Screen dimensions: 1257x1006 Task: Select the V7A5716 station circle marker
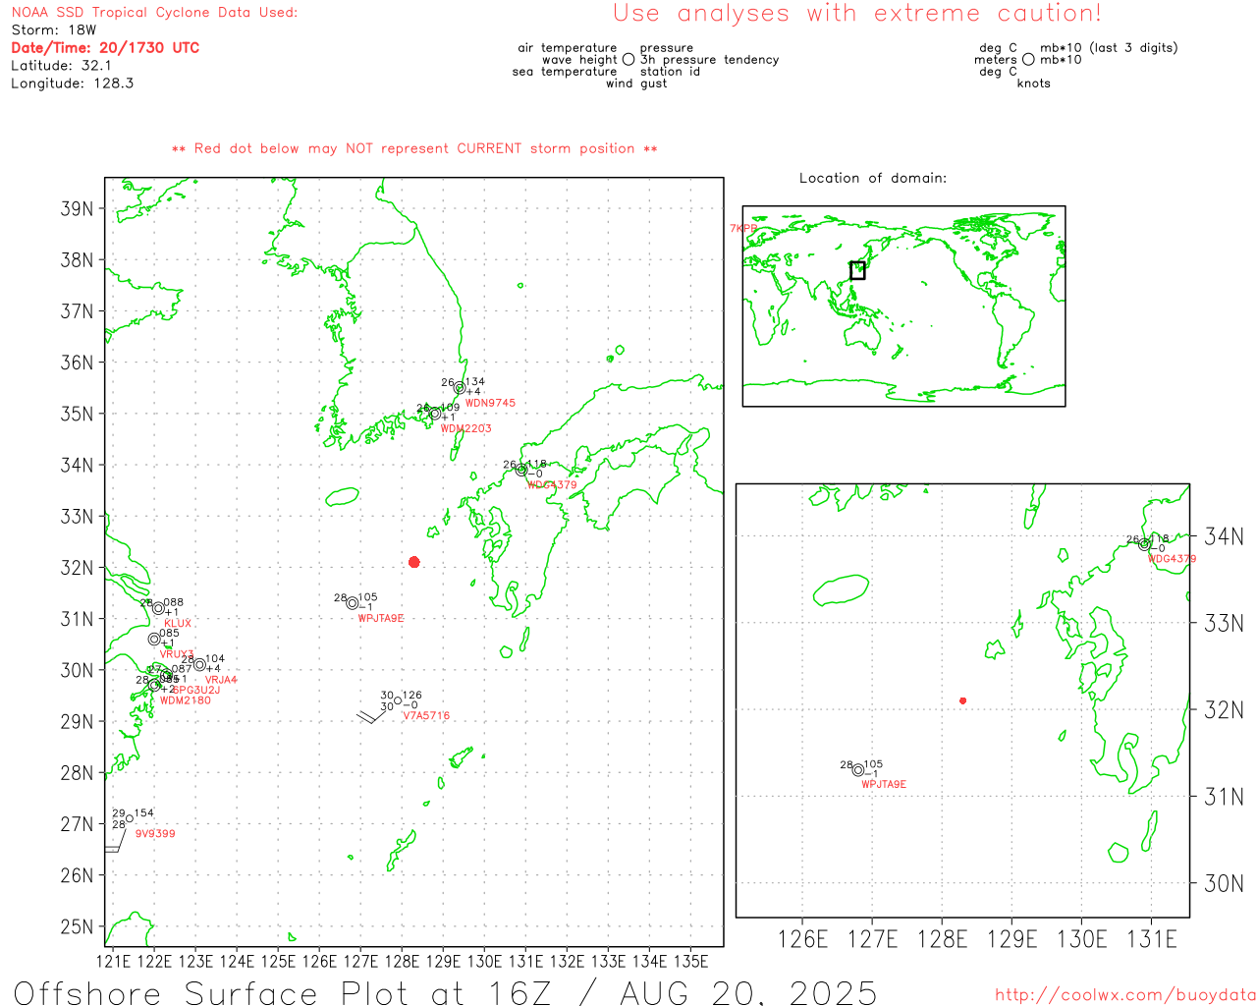[398, 700]
